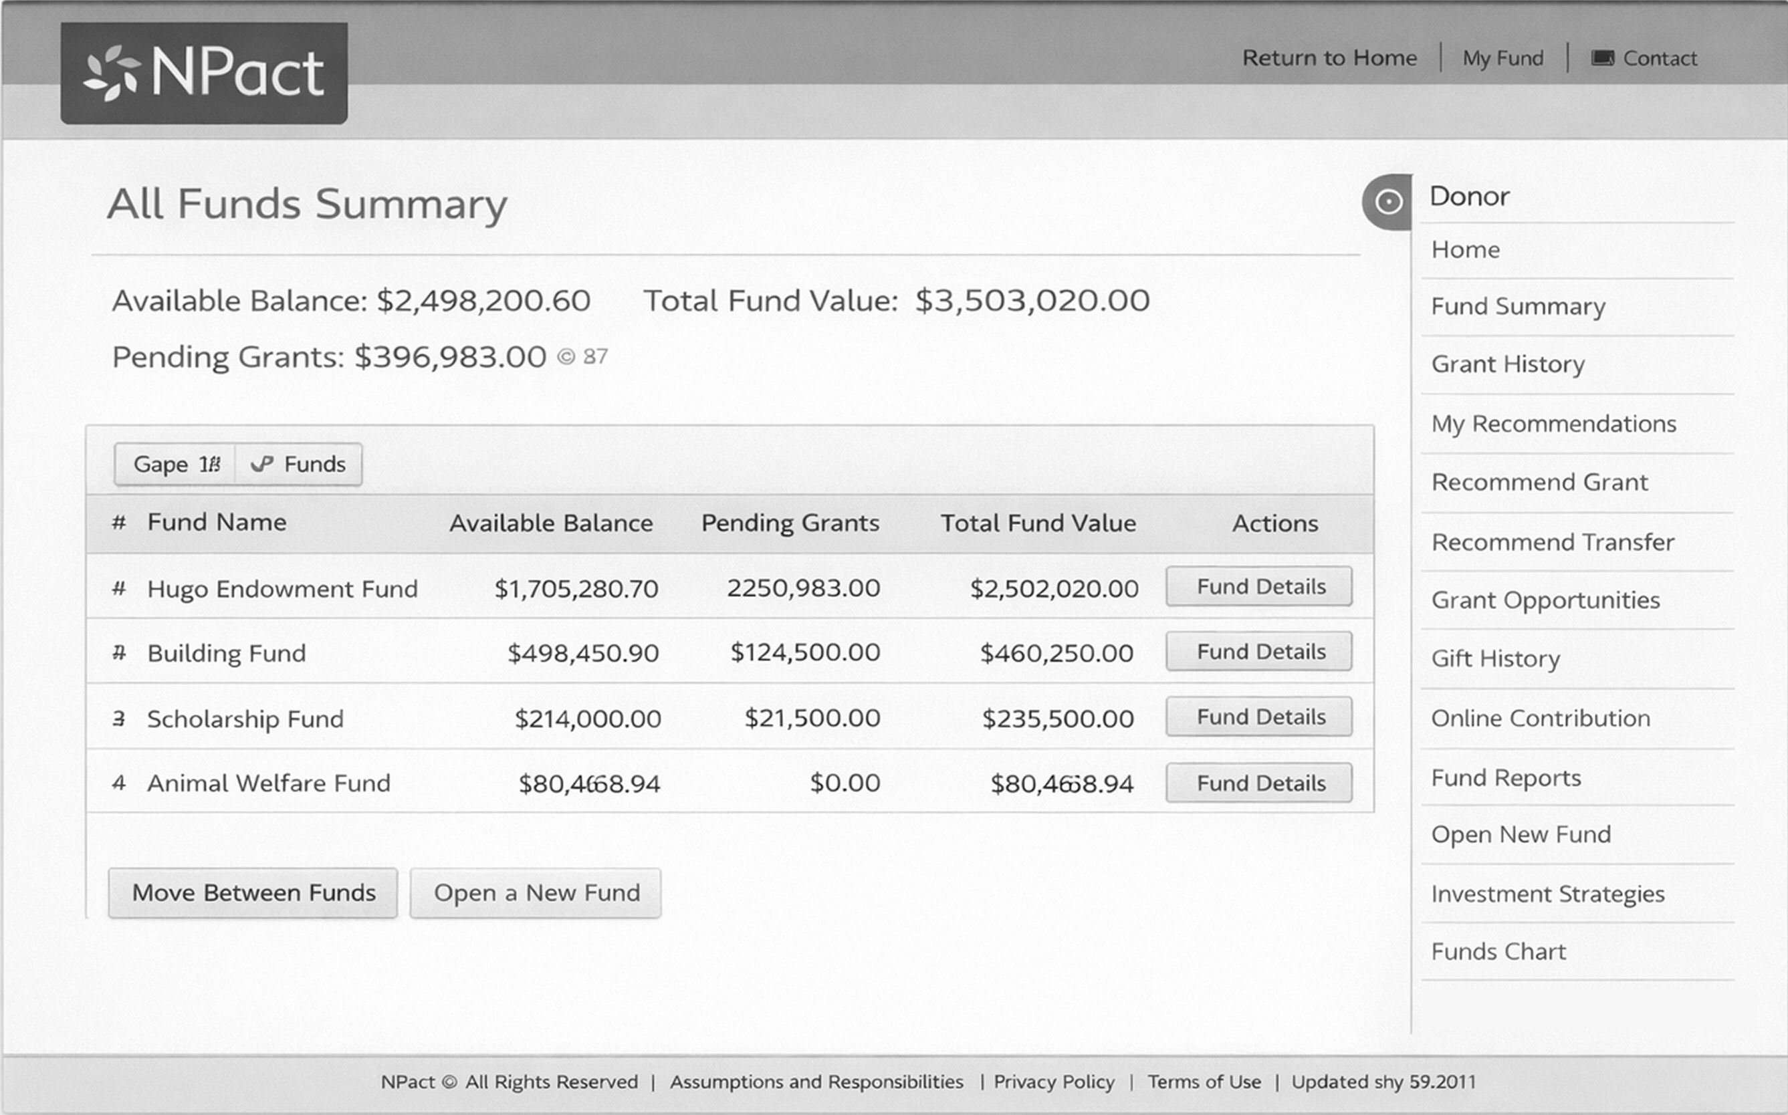The width and height of the screenshot is (1788, 1115).
Task: Click the Donor circular panel icon
Action: coord(1387,201)
